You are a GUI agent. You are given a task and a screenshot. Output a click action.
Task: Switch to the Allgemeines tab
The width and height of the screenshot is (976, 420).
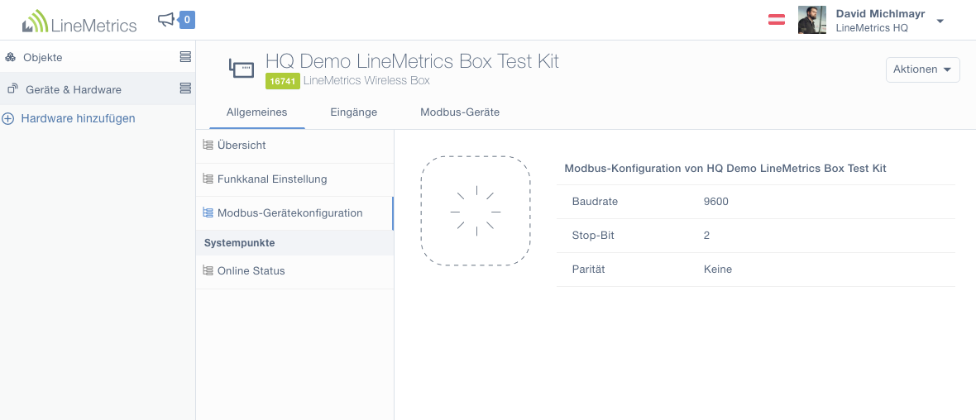(257, 112)
